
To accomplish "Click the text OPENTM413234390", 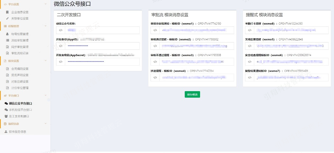I will click(x=291, y=24).
